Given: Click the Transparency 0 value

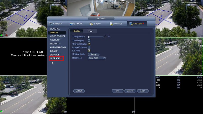Looking at the screenshot, I should point(105,37).
